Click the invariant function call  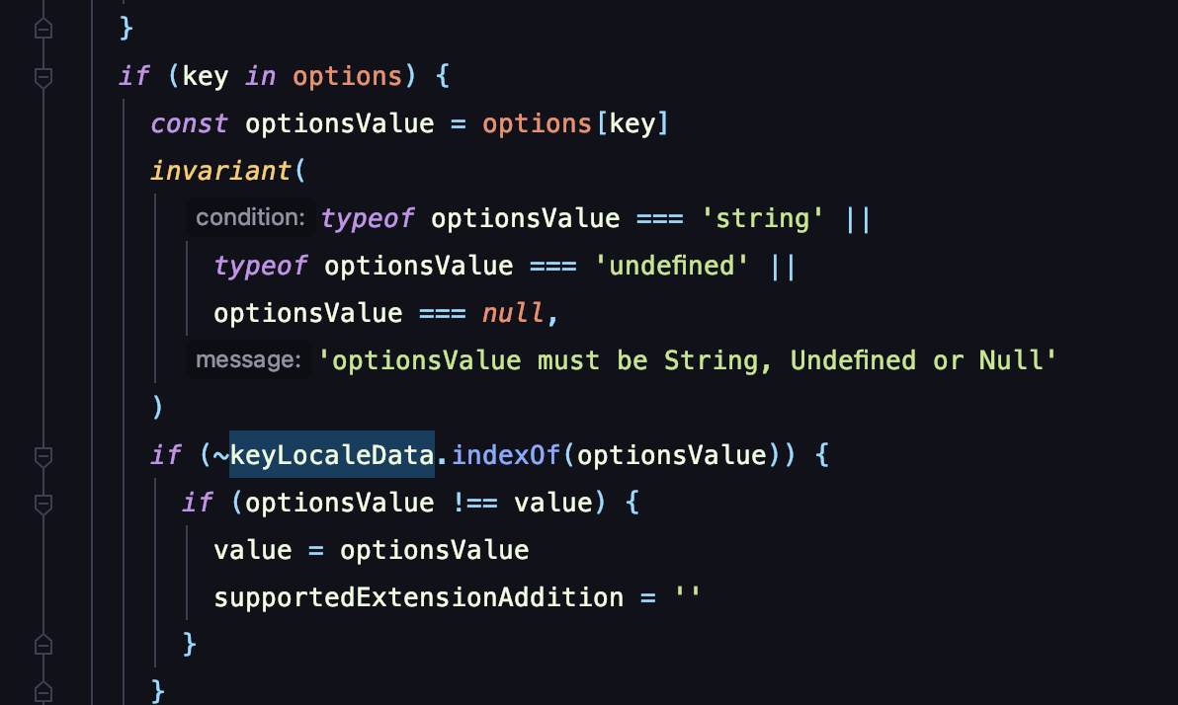222,171
